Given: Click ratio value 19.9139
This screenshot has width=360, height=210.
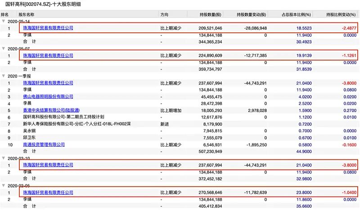Looking at the screenshot, I should (x=304, y=56).
